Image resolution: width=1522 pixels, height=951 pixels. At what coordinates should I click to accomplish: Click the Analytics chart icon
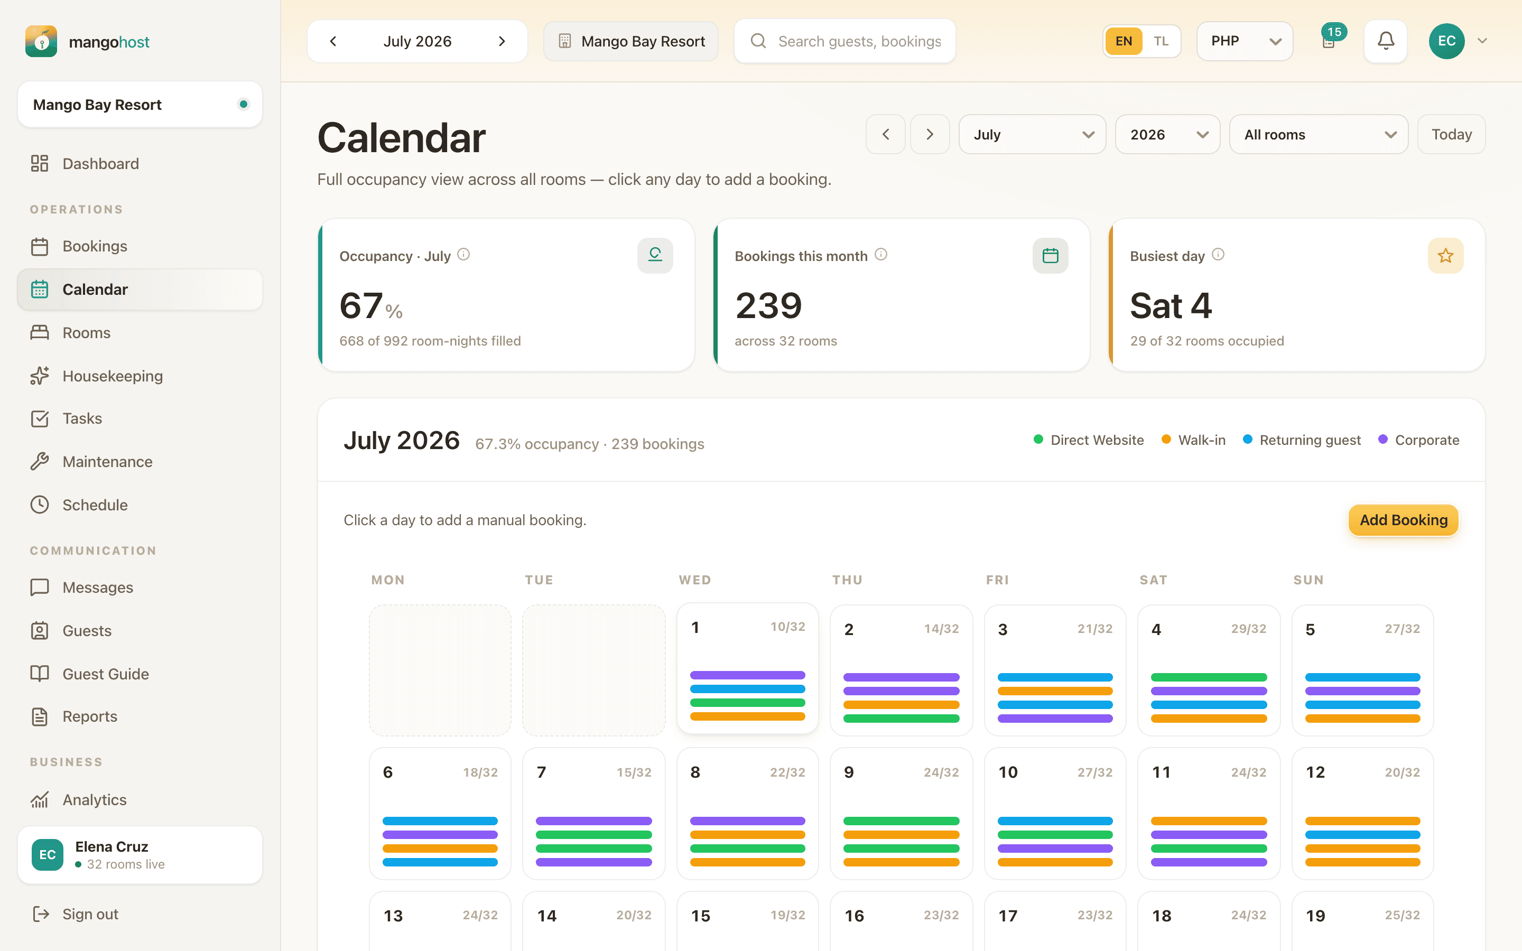pyautogui.click(x=40, y=800)
